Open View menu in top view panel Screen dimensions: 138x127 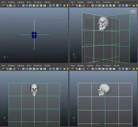tap(3, 2)
